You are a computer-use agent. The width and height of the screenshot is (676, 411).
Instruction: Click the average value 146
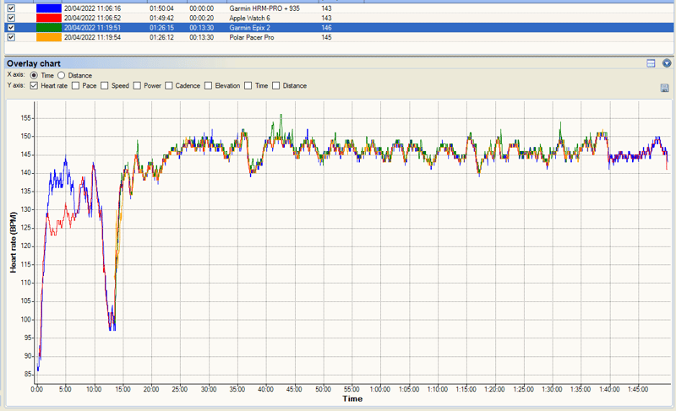(x=326, y=28)
